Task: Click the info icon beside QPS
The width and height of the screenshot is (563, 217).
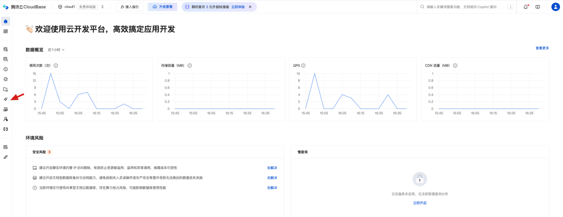Action: pyautogui.click(x=303, y=65)
